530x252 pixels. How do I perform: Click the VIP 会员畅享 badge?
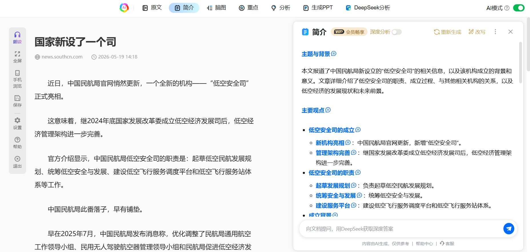349,32
